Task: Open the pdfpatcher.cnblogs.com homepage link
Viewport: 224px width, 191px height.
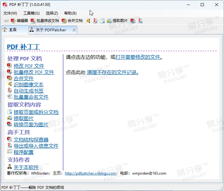Action: (90, 173)
